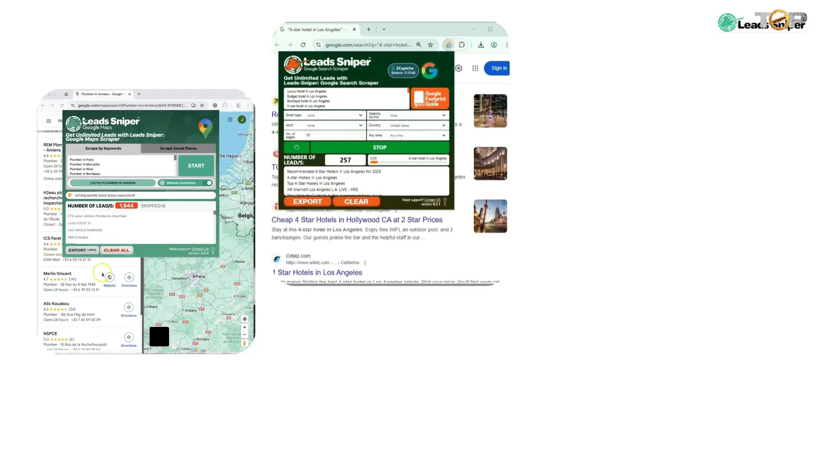Reload the Google Search browser page
816x459 pixels.
pos(303,45)
